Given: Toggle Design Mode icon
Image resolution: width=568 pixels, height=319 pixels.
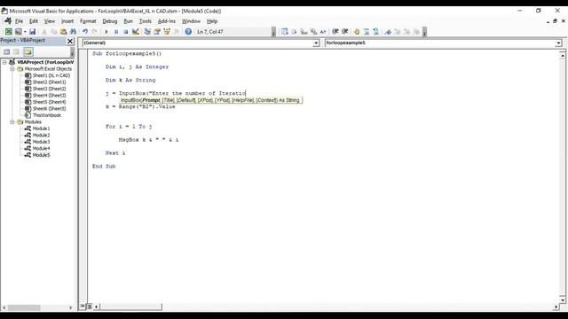Looking at the screenshot, I should click(x=136, y=32).
